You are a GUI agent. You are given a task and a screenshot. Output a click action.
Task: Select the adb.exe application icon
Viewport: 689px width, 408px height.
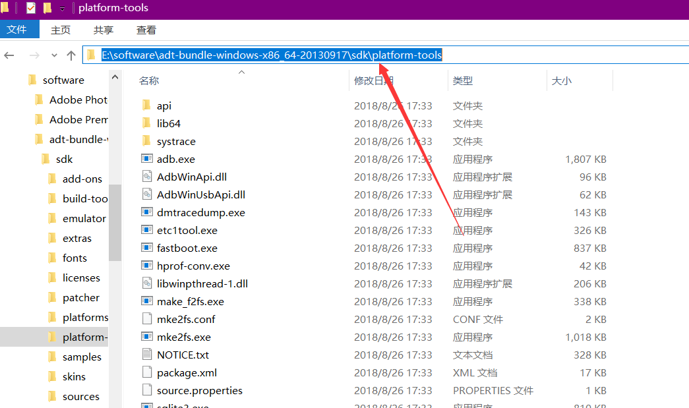(147, 159)
